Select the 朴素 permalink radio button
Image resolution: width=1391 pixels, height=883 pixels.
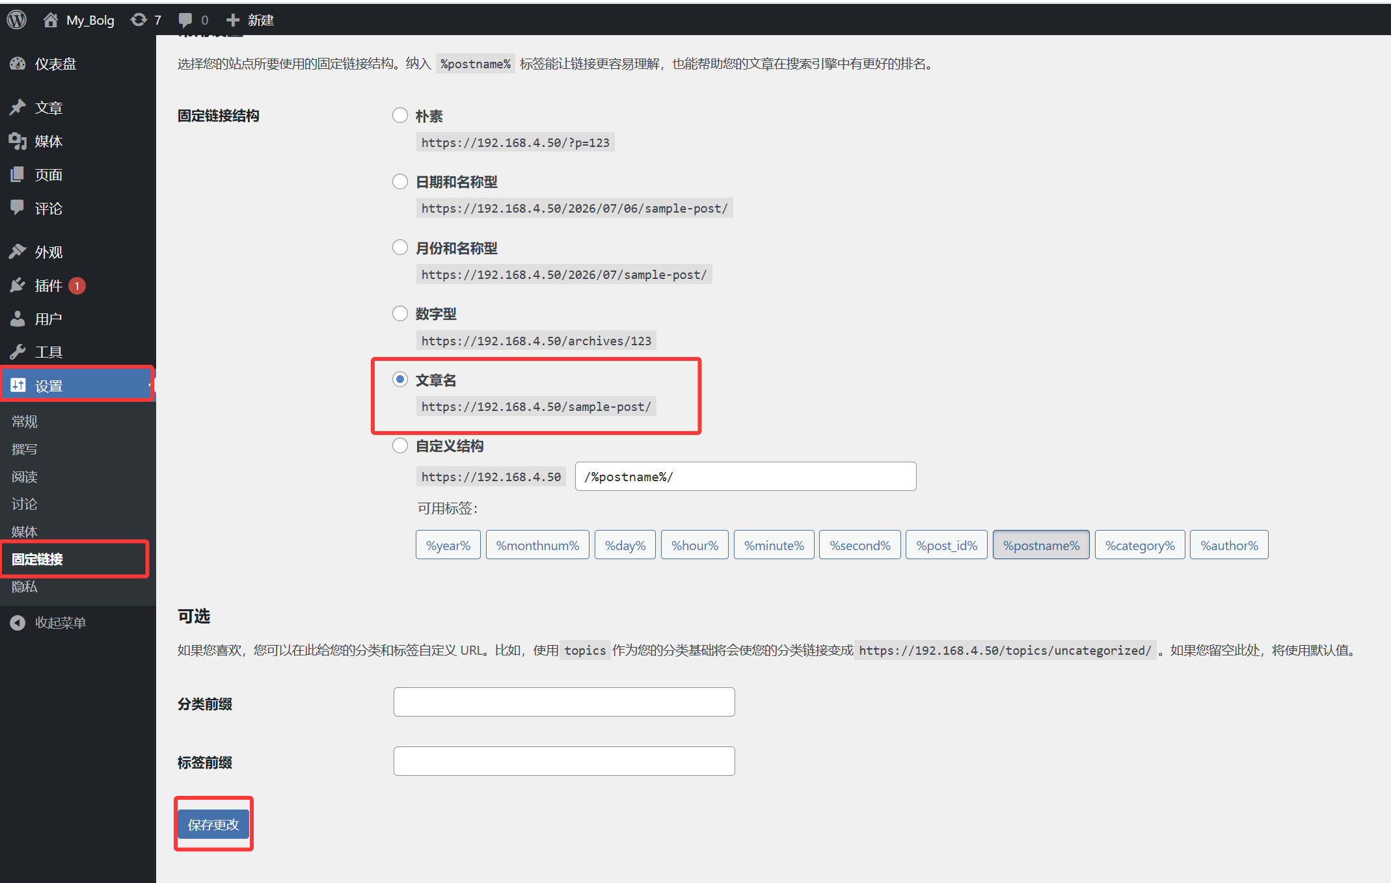400,115
